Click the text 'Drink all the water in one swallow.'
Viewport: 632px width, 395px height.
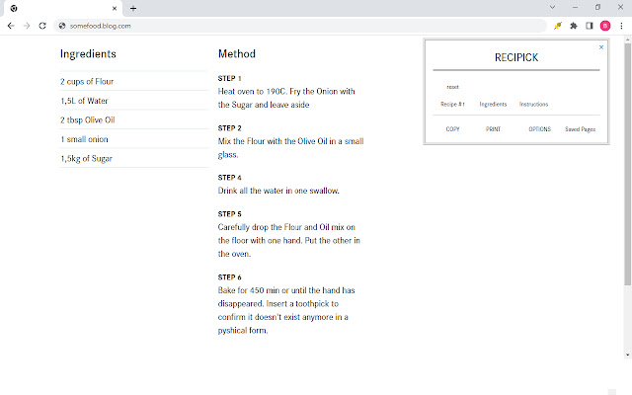point(278,191)
